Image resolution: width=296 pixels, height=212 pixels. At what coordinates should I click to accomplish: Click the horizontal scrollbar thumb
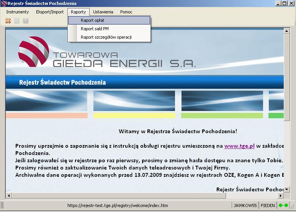coord(119,196)
